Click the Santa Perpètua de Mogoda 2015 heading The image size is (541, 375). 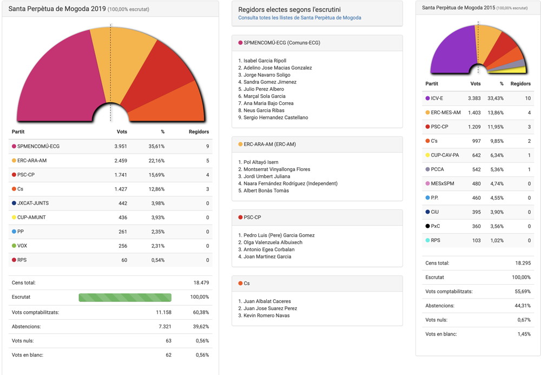(458, 8)
